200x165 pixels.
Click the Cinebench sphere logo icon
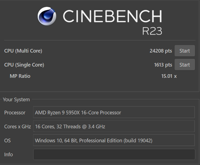point(47,16)
